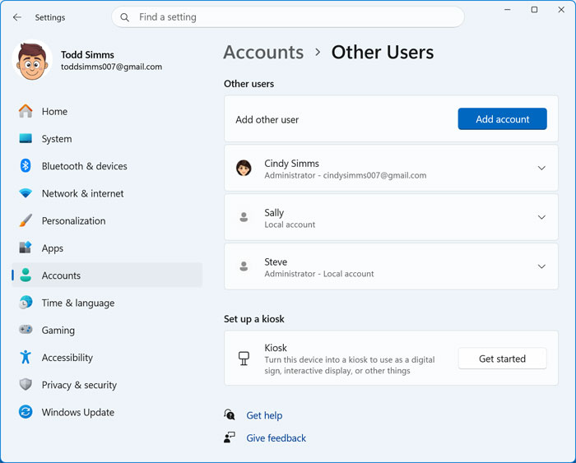Click Steve's default user icon
Screen dimensions: 576x463
pos(244,266)
